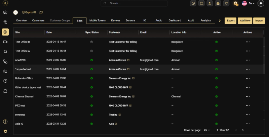Open the map sidebar icon
The height and width of the screenshot is (137, 269).
click(x=5, y=71)
